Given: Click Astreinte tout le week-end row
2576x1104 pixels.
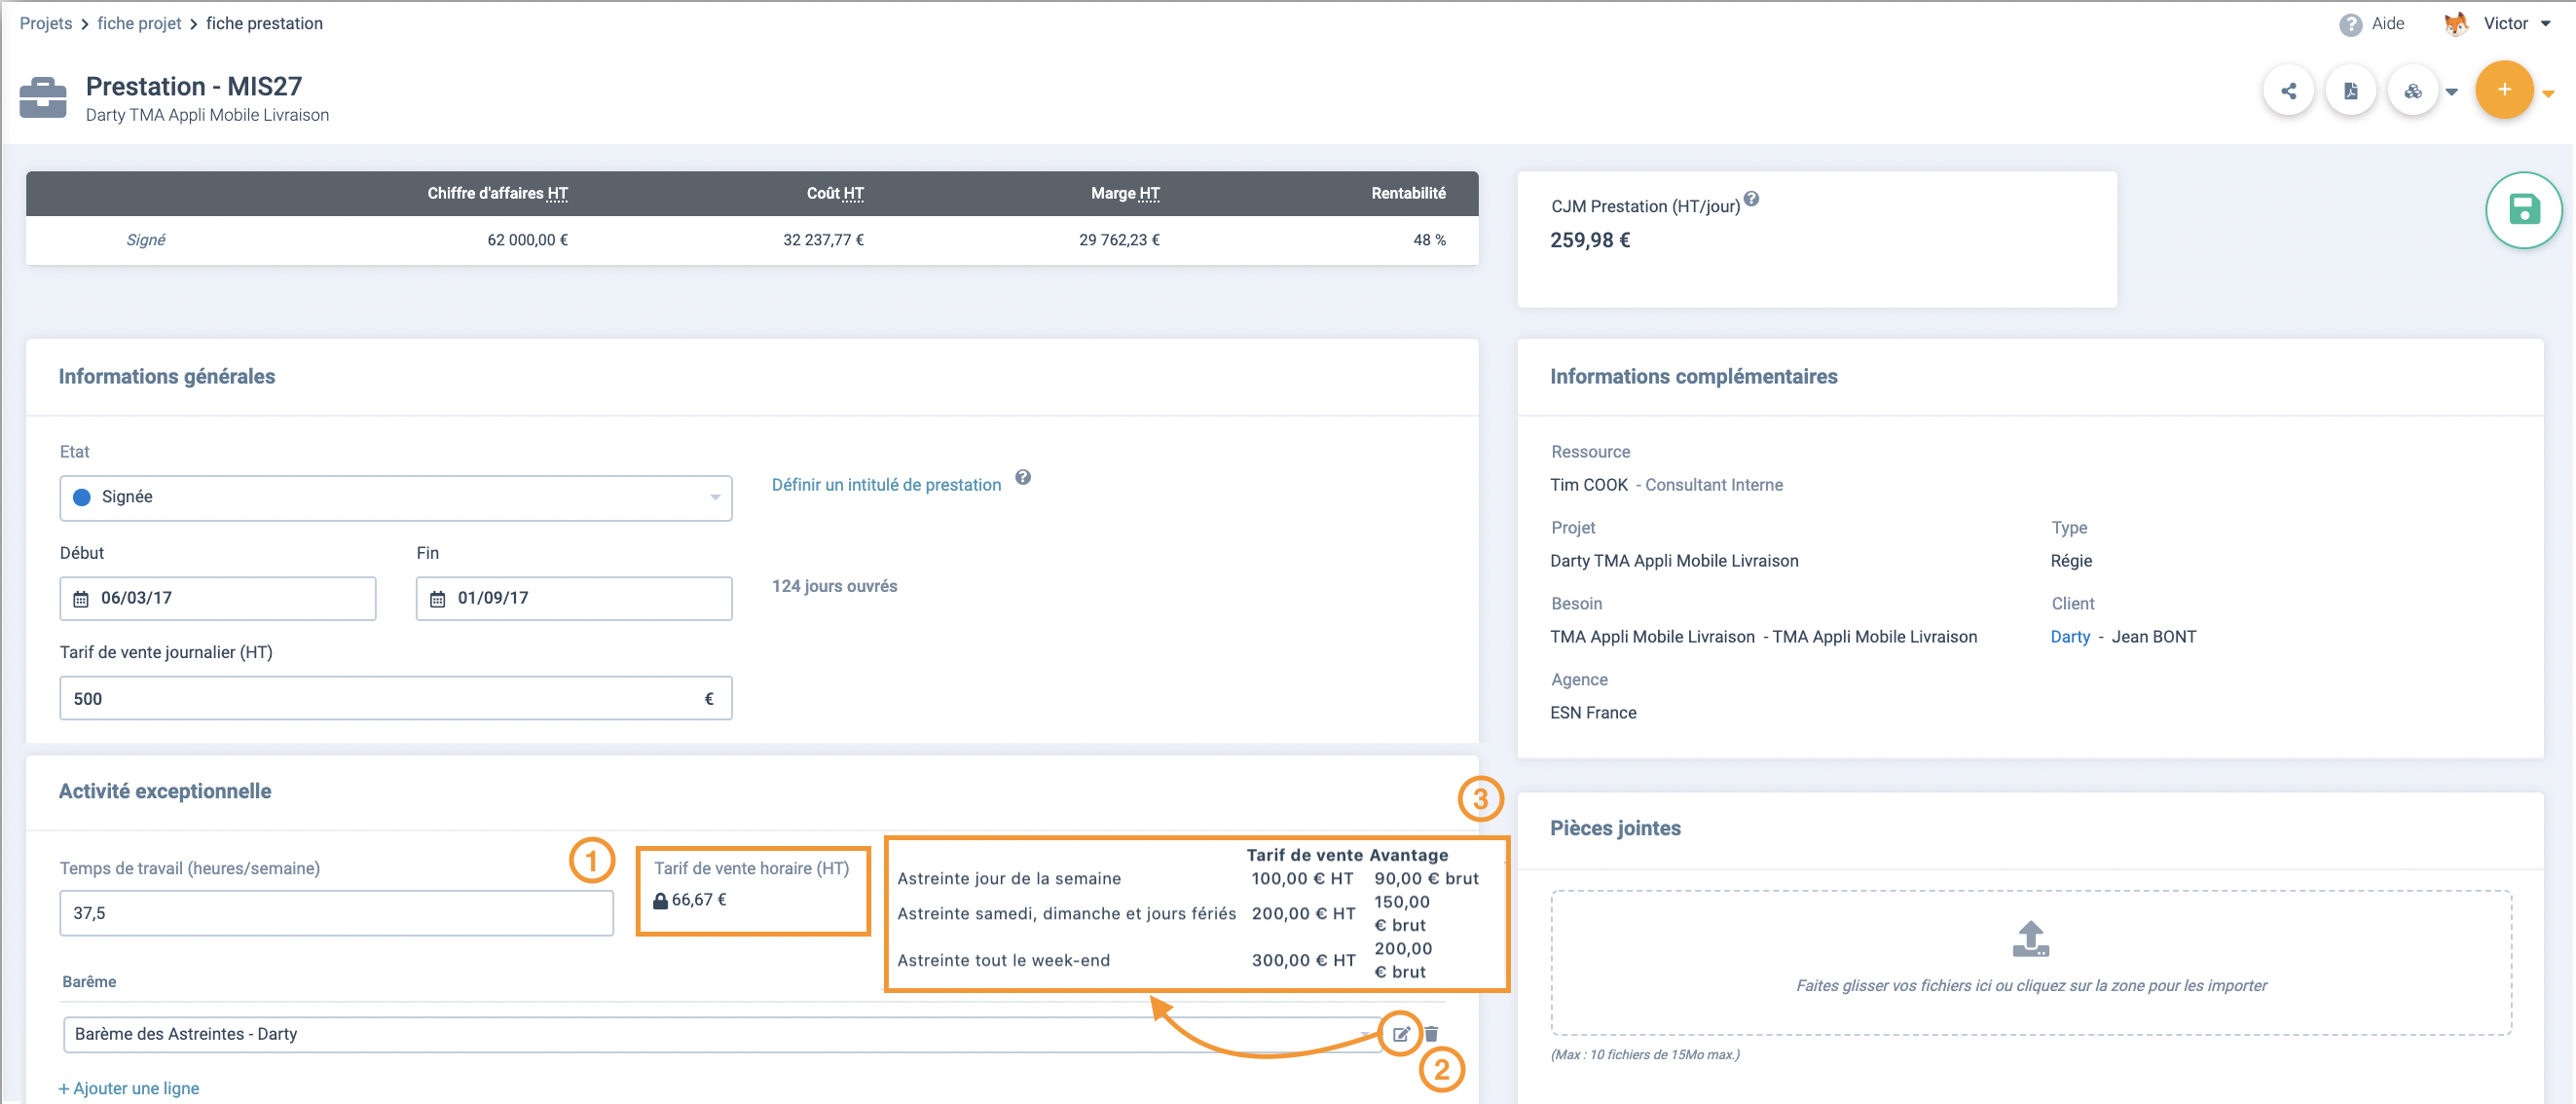Looking at the screenshot, I should pyautogui.click(x=1165, y=960).
